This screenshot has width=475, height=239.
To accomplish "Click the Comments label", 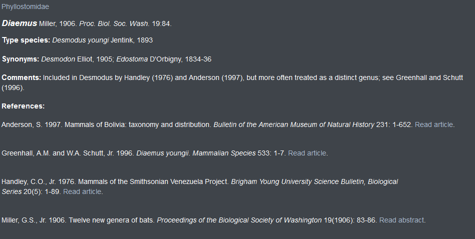I will click(21, 77).
